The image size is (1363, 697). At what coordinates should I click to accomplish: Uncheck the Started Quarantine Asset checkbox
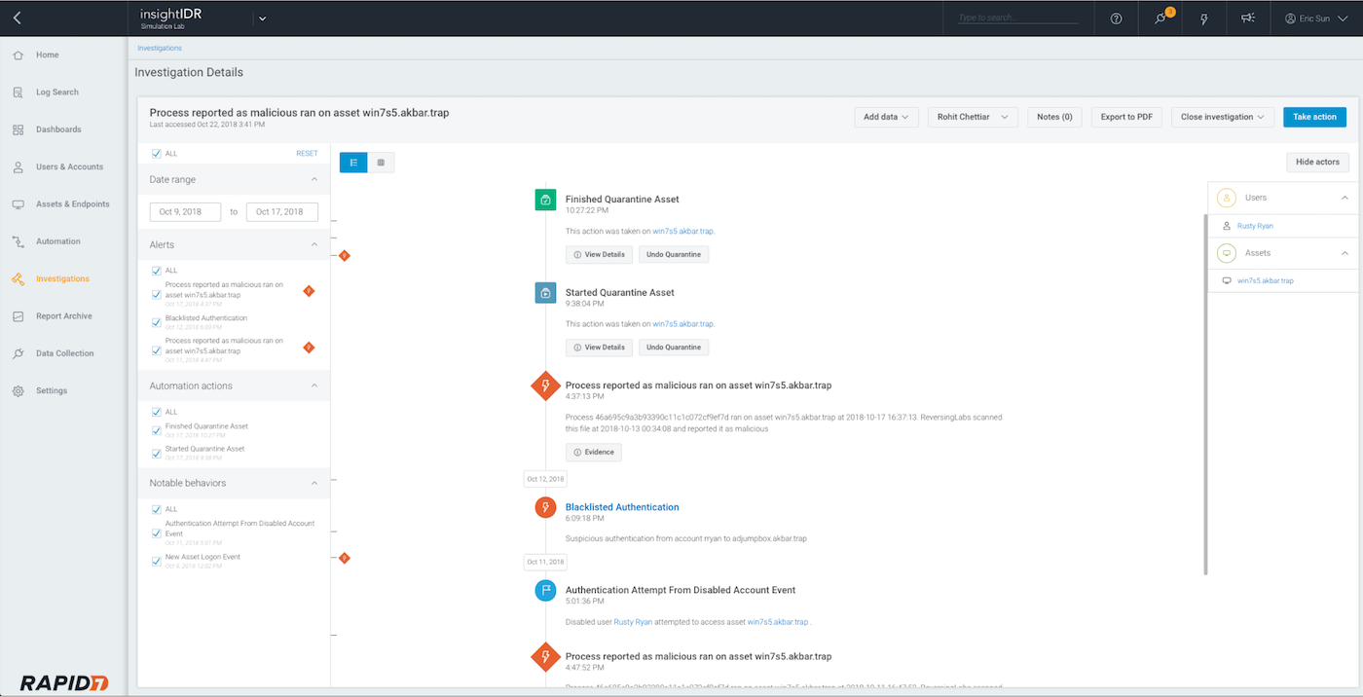(x=157, y=453)
